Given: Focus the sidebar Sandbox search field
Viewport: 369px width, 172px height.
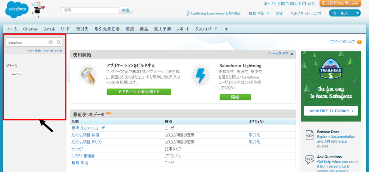Looking at the screenshot, I should tap(27, 42).
